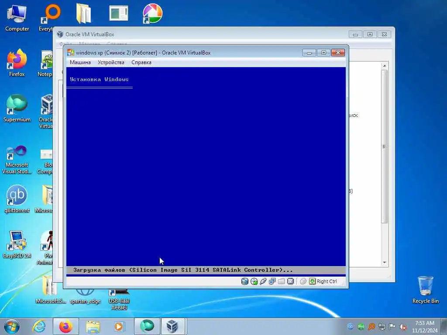Click the orange Everything search tray icon
This screenshot has width=447, height=335.
[371, 327]
